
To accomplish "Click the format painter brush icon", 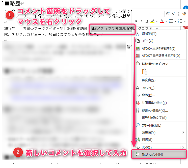I will (184, 14).
